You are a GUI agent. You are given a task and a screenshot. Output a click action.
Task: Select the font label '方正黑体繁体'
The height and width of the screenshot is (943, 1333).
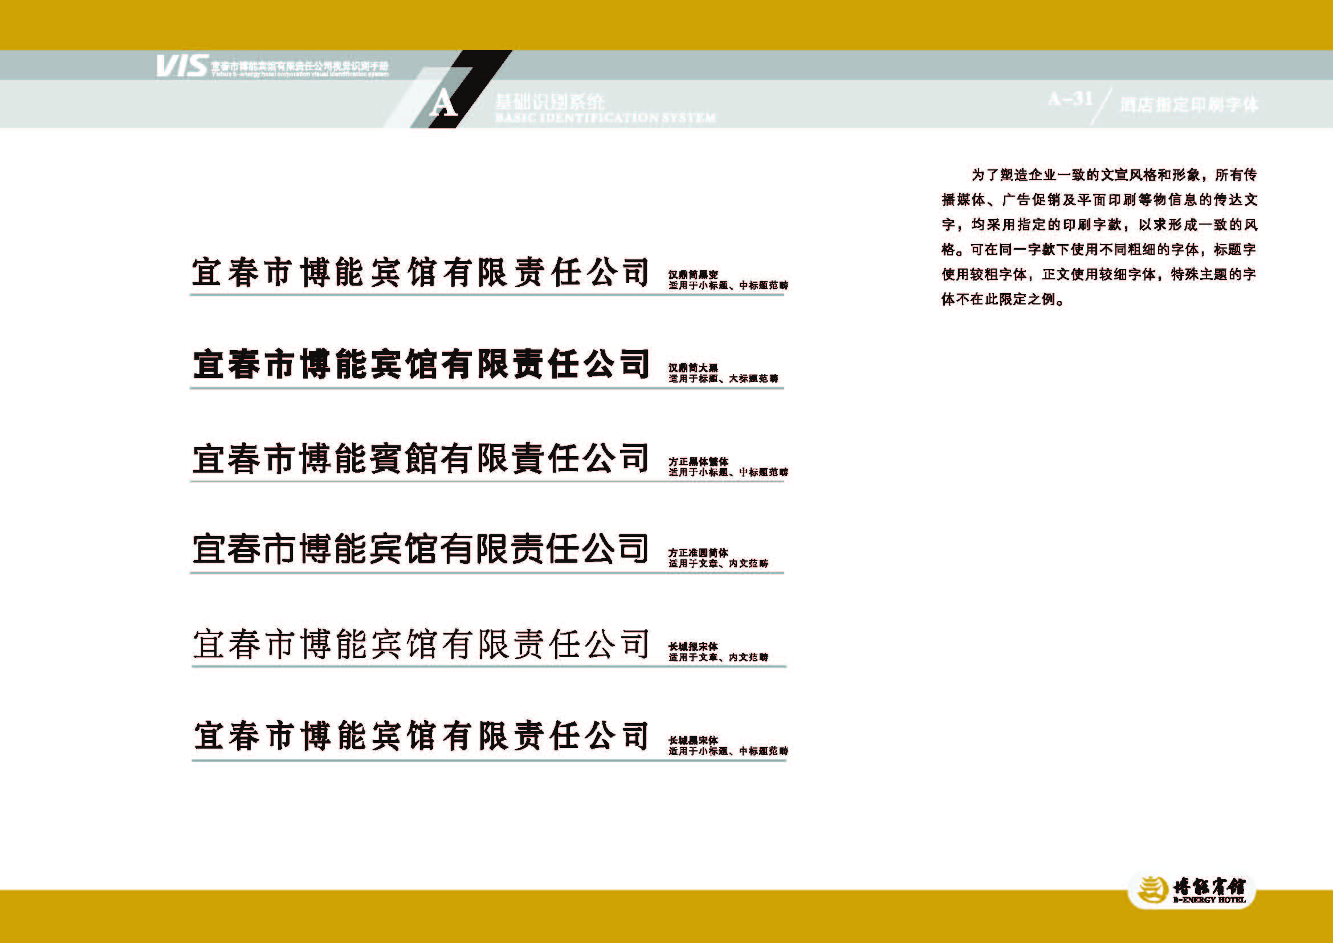point(698,462)
